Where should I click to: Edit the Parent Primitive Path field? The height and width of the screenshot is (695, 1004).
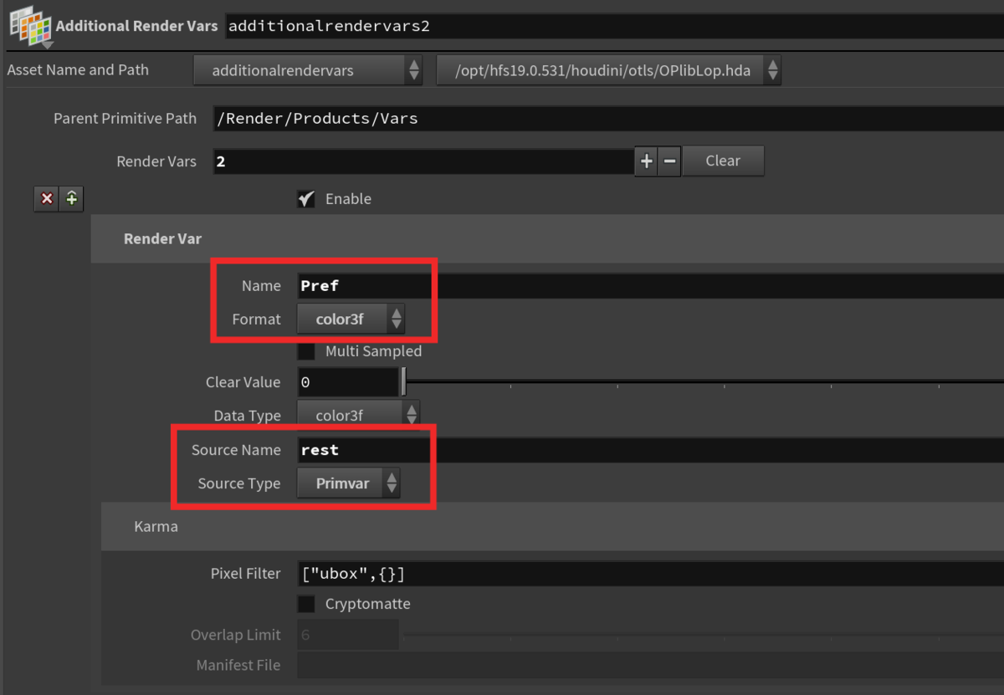pyautogui.click(x=609, y=119)
